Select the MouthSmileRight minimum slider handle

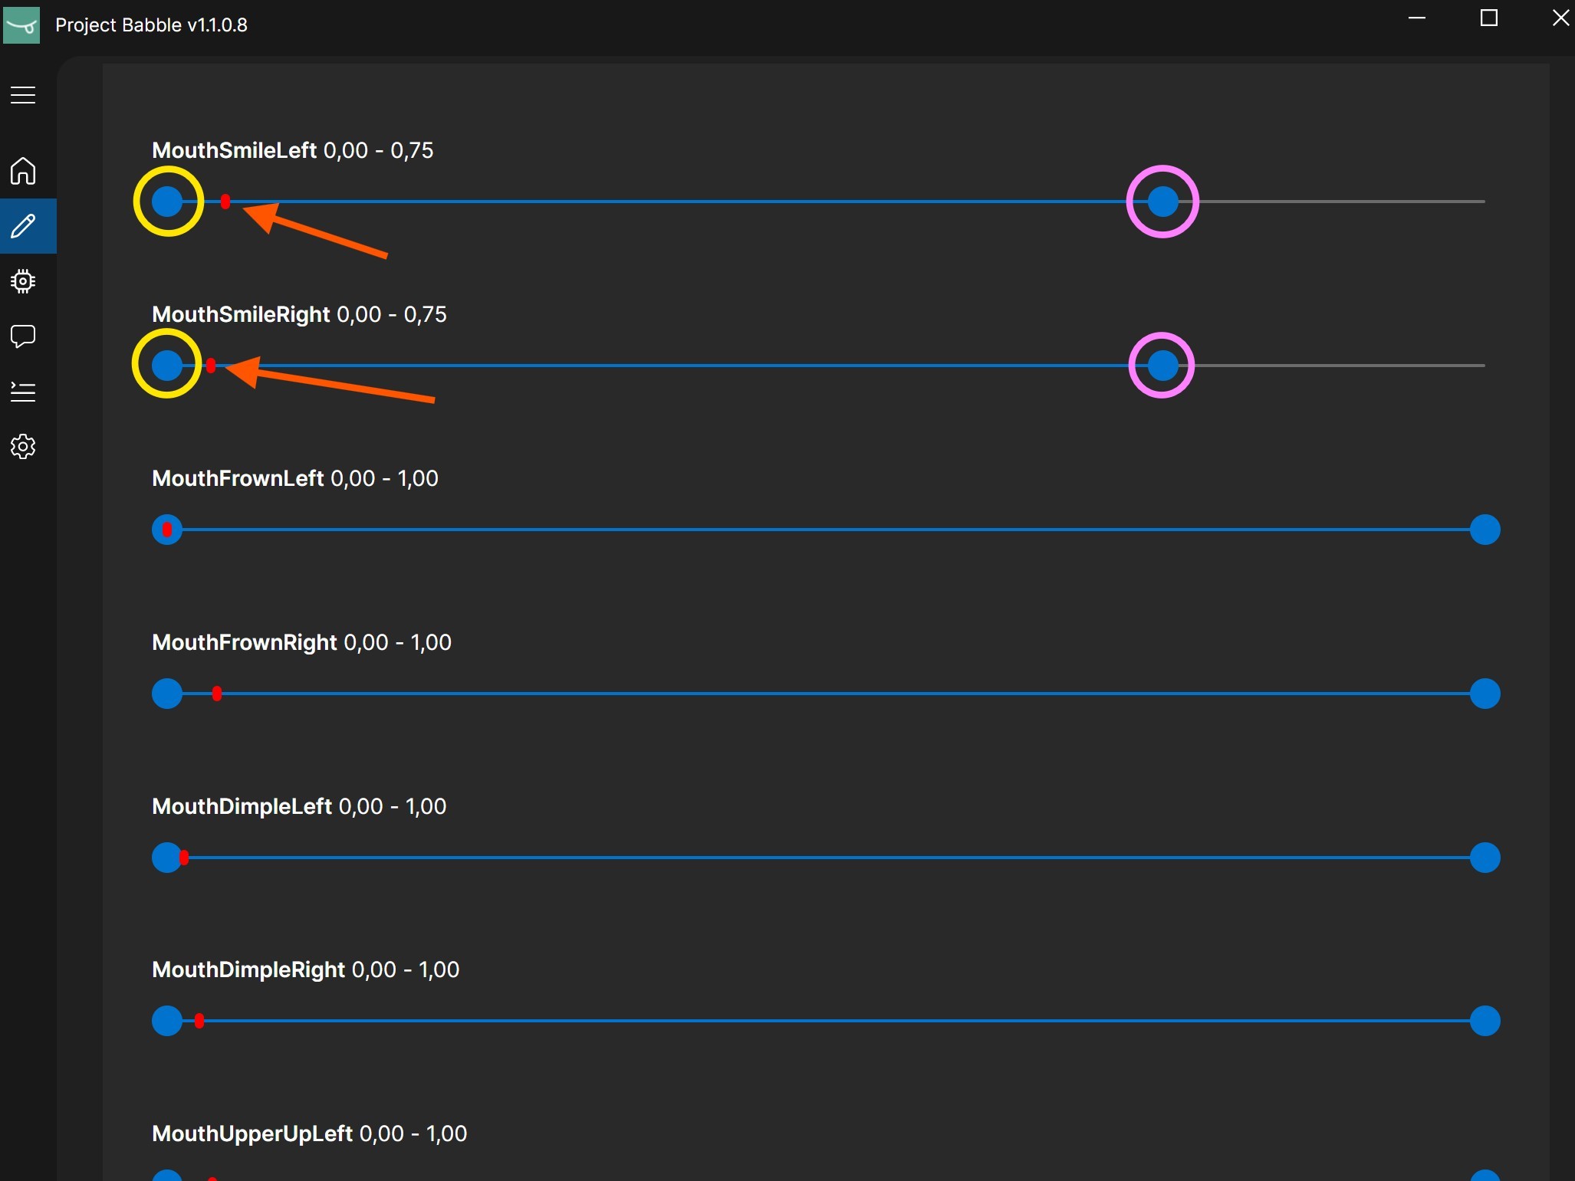pos(168,366)
